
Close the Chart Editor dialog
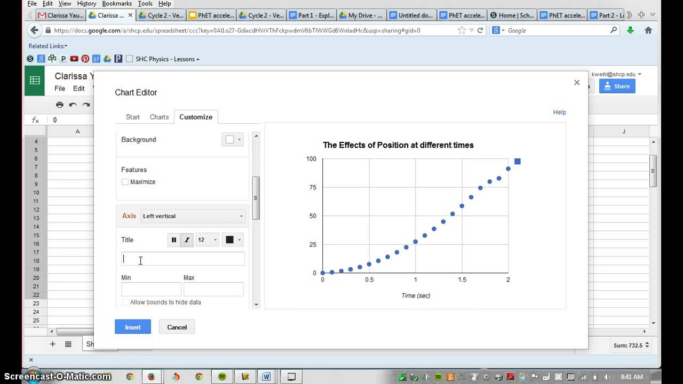(x=577, y=83)
